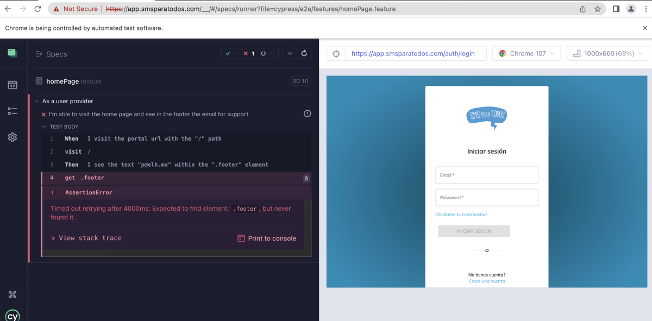Click the info icon on the failed footer step

(307, 114)
